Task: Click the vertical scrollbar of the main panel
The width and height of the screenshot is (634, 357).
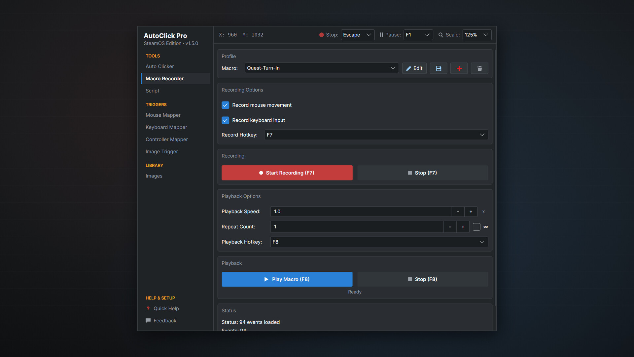Action: click(x=495, y=178)
